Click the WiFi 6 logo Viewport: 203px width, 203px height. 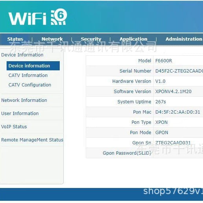[x=38, y=17]
